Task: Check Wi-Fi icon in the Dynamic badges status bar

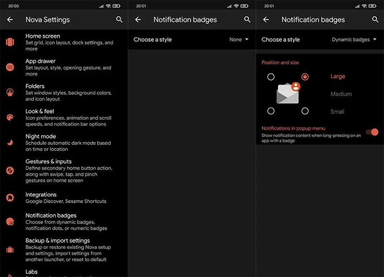Action: pyautogui.click(x=364, y=6)
